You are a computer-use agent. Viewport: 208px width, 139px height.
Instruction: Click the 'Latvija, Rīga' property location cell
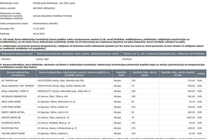43,59
